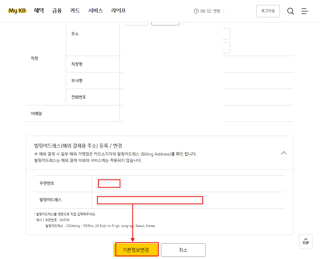Viewport: 320px width, 259px height.
Task: Click the 빌링어드레스 field label
Action: coord(50,200)
